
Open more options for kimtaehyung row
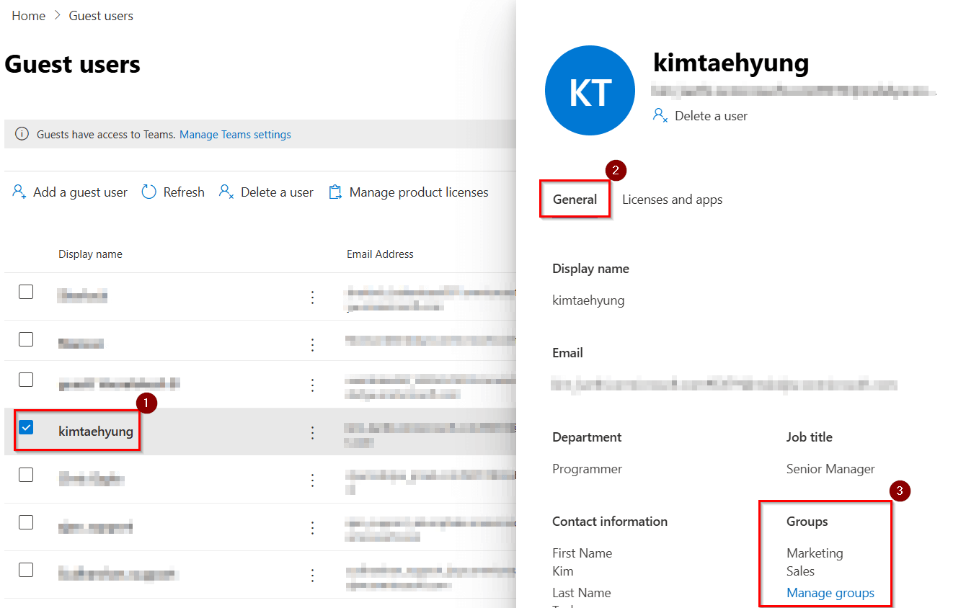[x=312, y=432]
